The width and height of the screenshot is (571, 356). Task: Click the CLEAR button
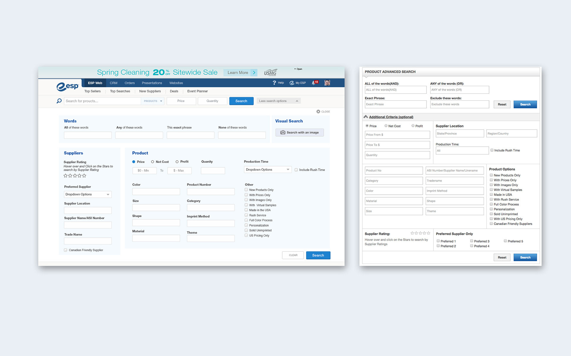pyautogui.click(x=293, y=255)
